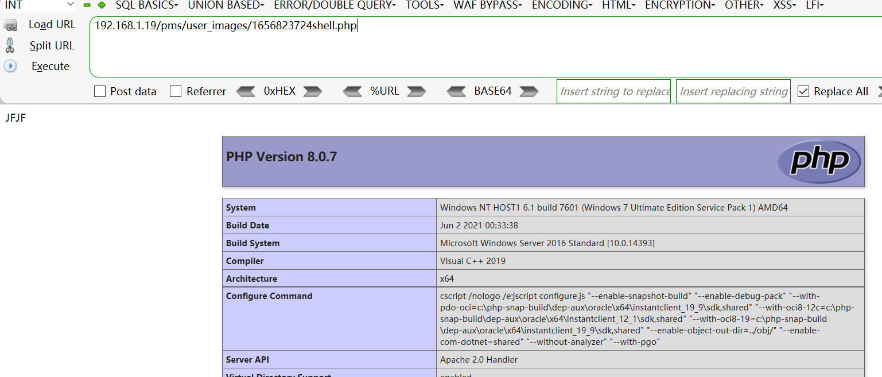Click the Split URL button label
Viewport: 882px width, 377px height.
pyautogui.click(x=52, y=45)
